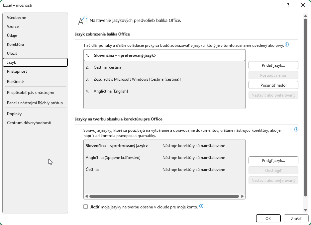The image size is (311, 225).
Task: Click the dialog vertical scrollbar up arrow
Action: coord(305,16)
